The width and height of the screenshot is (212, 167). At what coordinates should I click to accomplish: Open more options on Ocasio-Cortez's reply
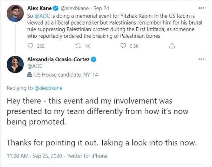(x=201, y=60)
